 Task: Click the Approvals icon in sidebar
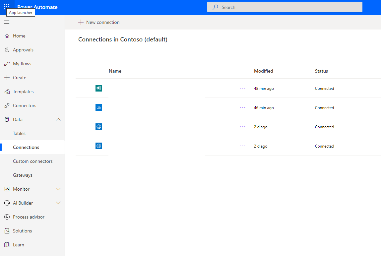(x=7, y=50)
